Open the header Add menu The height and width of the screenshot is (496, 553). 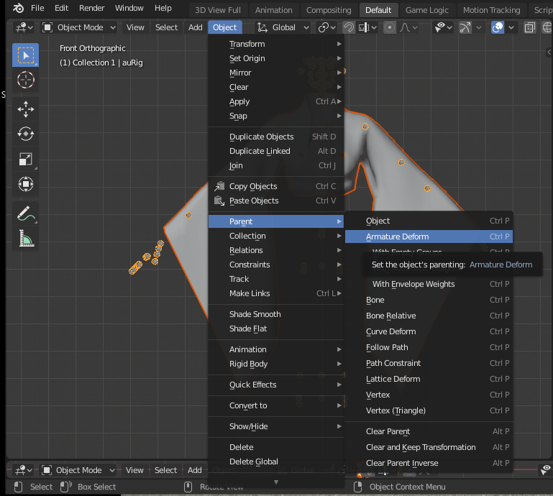[x=196, y=27]
